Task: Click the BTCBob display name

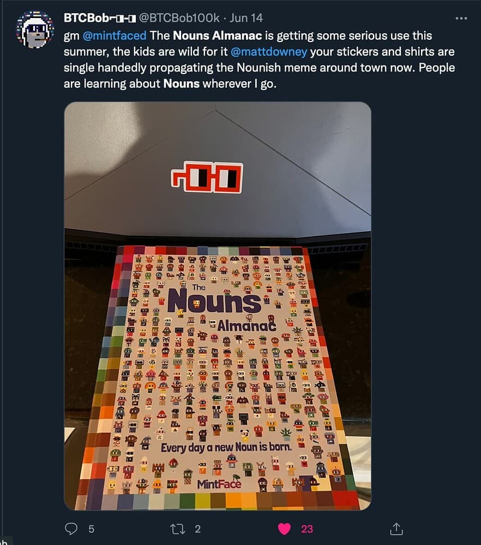Action: (x=99, y=18)
